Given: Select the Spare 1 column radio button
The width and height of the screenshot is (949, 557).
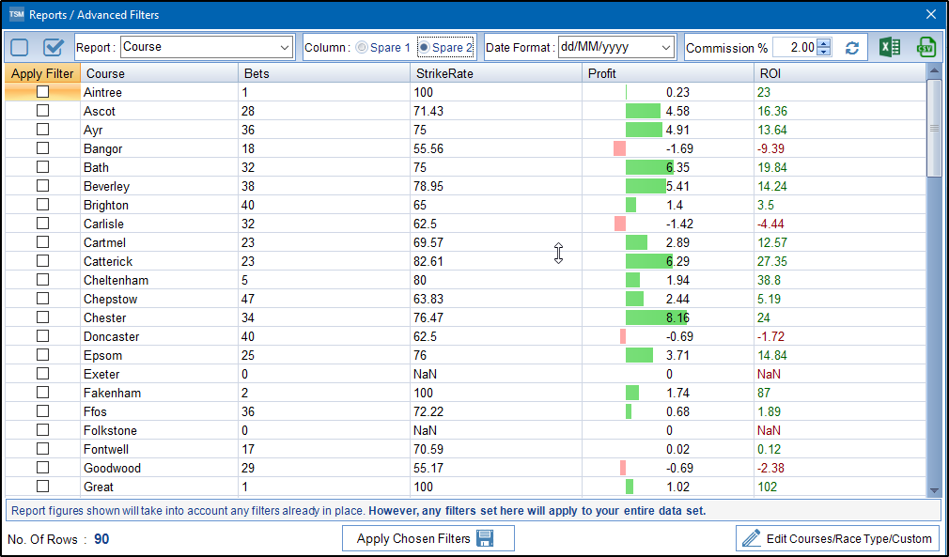Looking at the screenshot, I should pos(362,47).
